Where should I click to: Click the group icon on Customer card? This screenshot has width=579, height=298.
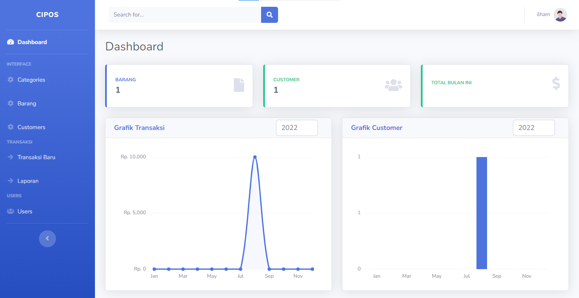click(393, 85)
